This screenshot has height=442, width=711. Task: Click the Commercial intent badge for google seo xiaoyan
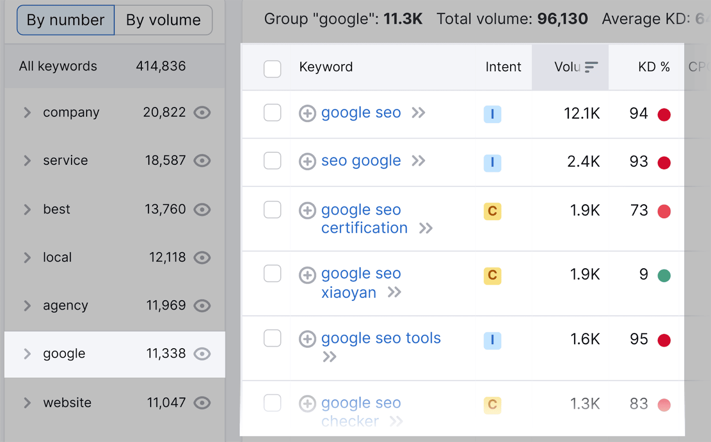[x=492, y=276]
